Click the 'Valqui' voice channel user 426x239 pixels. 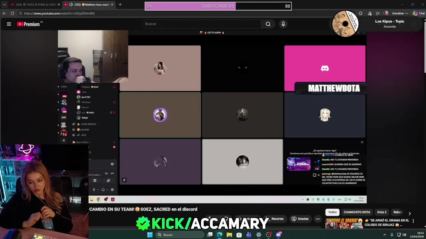[85, 118]
